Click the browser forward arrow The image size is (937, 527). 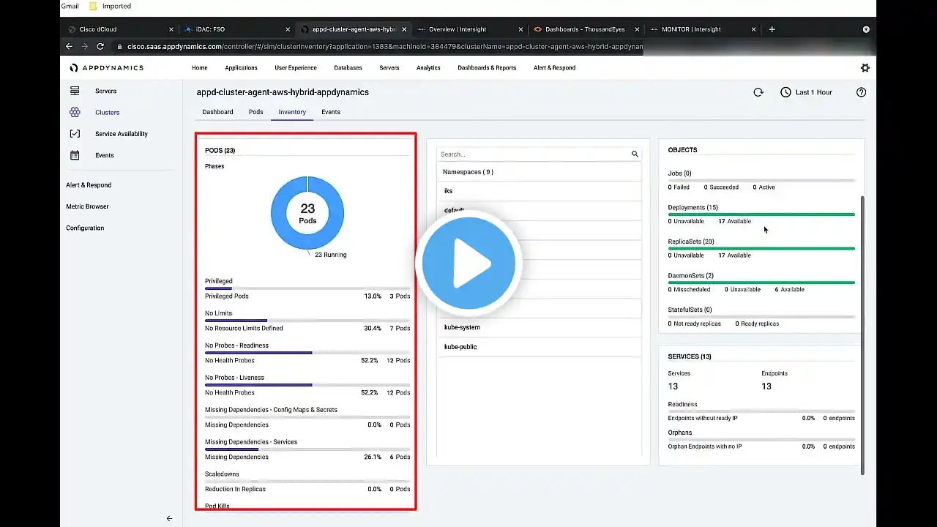point(84,46)
